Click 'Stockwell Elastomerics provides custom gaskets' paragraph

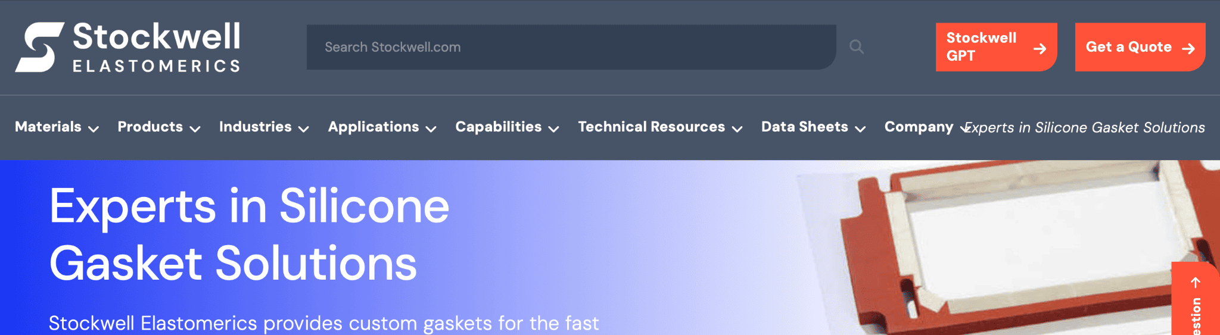click(x=323, y=323)
